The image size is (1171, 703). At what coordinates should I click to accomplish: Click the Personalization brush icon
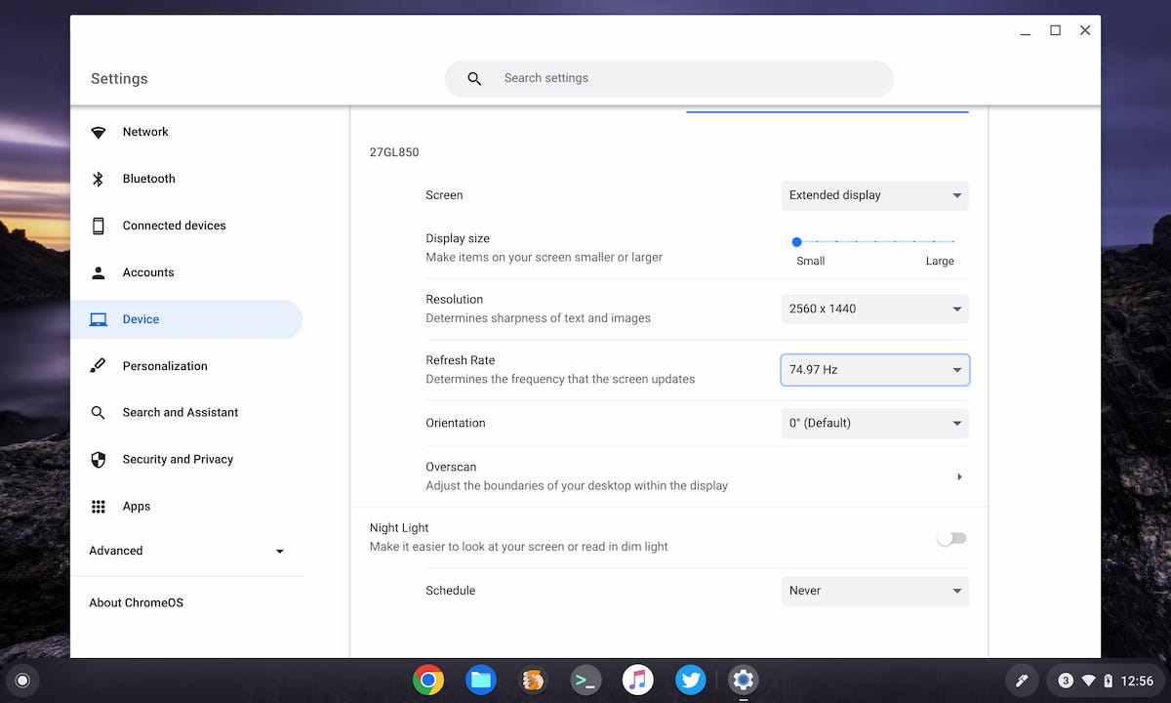pos(98,366)
